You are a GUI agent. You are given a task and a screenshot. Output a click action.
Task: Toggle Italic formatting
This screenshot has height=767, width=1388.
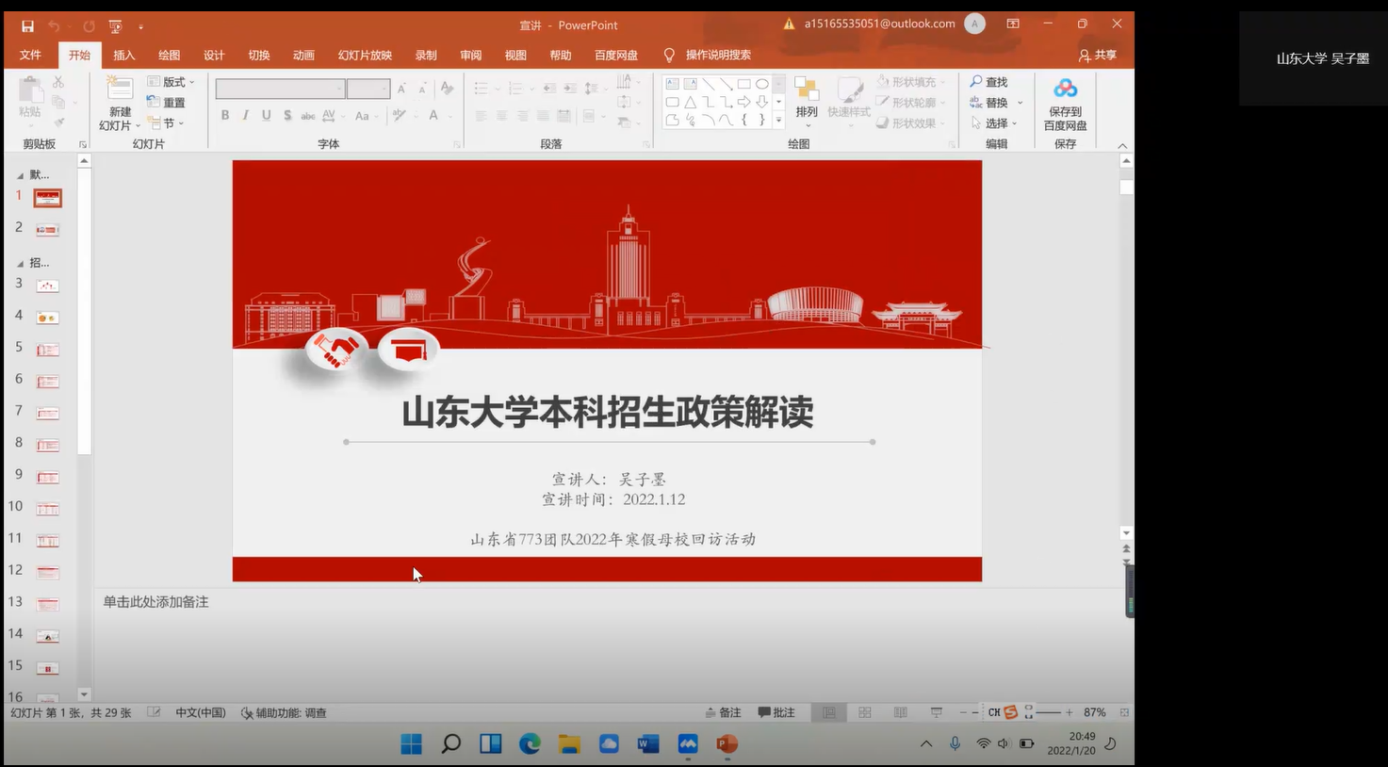click(245, 115)
